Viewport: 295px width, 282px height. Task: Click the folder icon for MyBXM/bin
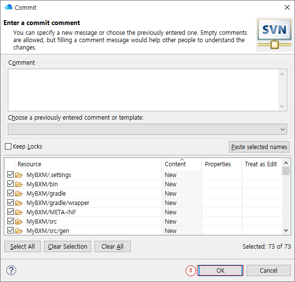pyautogui.click(x=19, y=184)
